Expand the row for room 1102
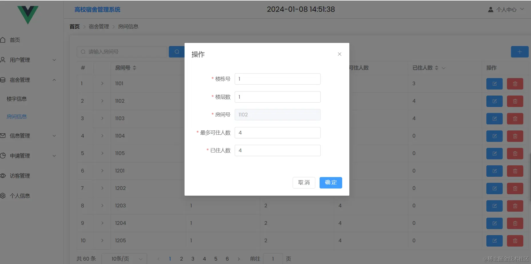The width and height of the screenshot is (531, 264). [x=102, y=101]
